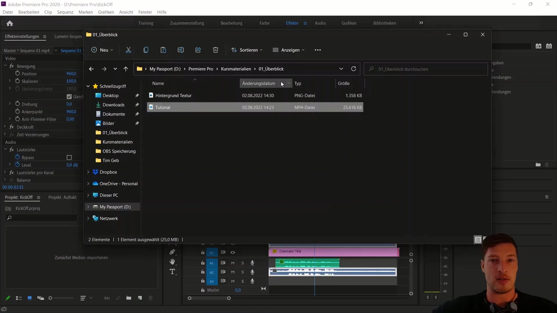Create a new bin in the project panel
Screen dimensions: 557x313
coord(129,298)
